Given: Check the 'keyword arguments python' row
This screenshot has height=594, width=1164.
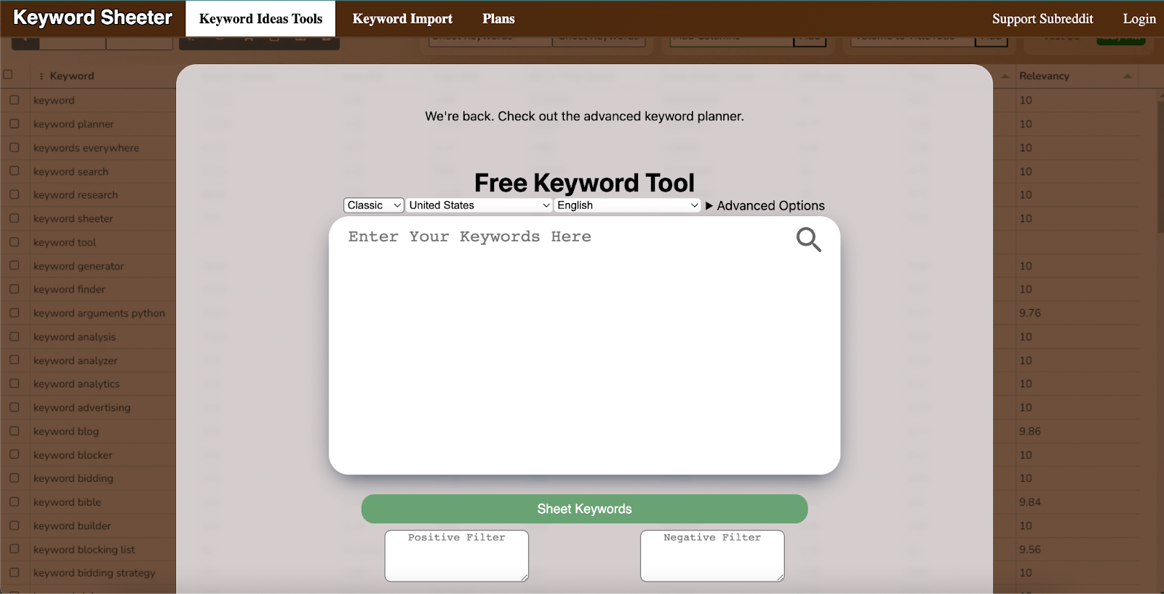Looking at the screenshot, I should (x=15, y=313).
